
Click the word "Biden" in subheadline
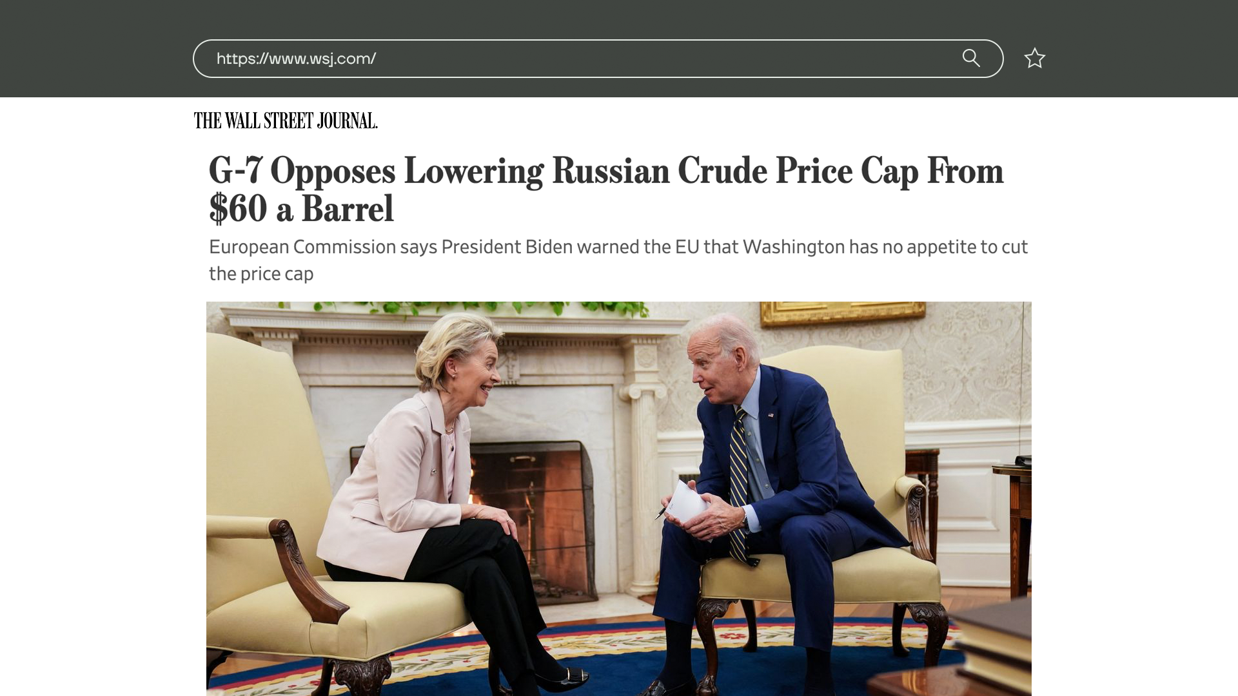pyautogui.click(x=549, y=247)
